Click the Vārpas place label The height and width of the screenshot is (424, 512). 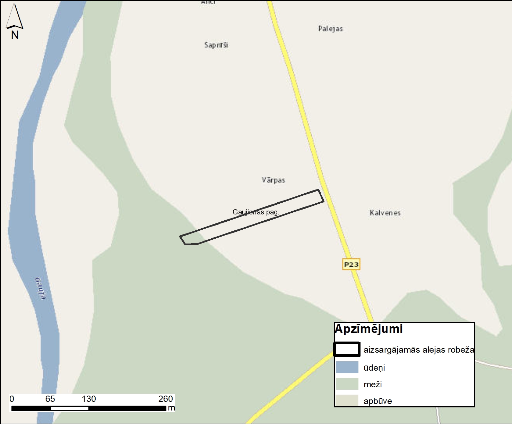coord(273,180)
